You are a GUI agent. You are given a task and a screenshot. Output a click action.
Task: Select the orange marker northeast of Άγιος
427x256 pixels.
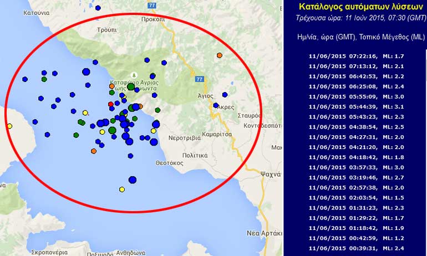(220, 55)
